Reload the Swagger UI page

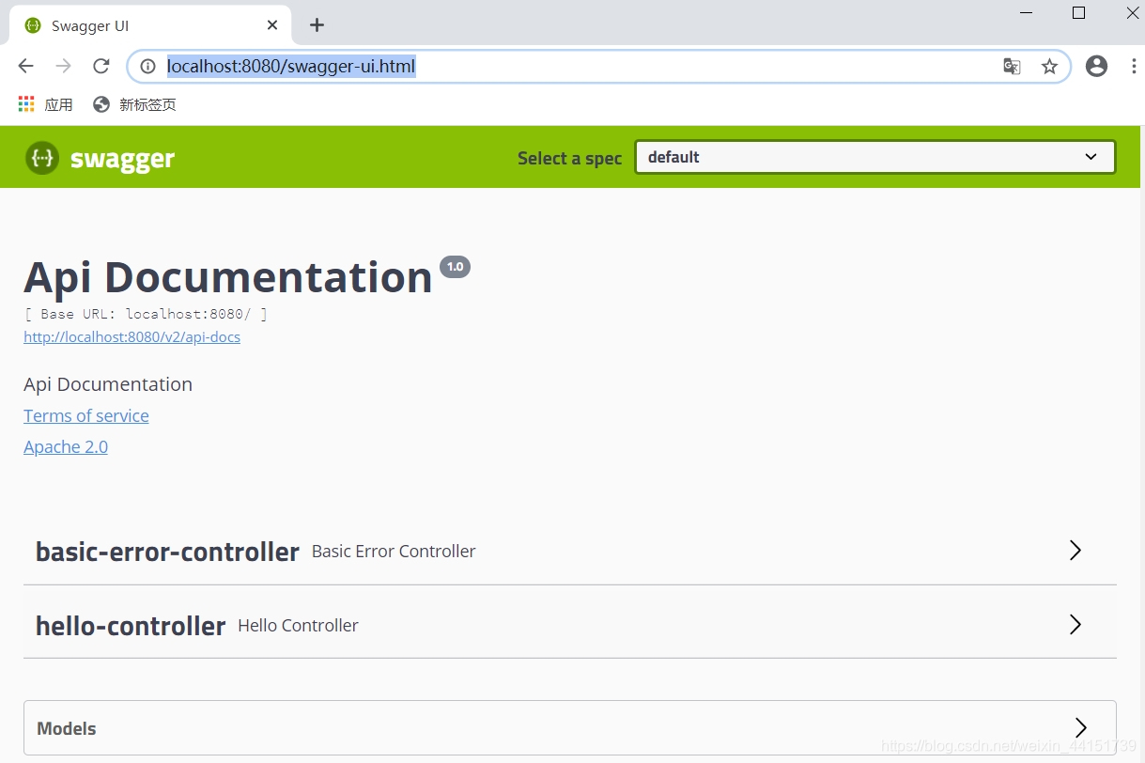coord(101,66)
